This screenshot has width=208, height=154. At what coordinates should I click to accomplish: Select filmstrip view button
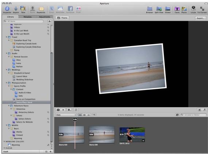(80, 115)
